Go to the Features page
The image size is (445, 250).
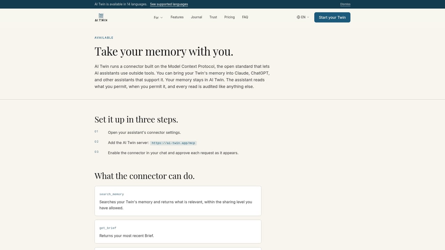coord(177,17)
